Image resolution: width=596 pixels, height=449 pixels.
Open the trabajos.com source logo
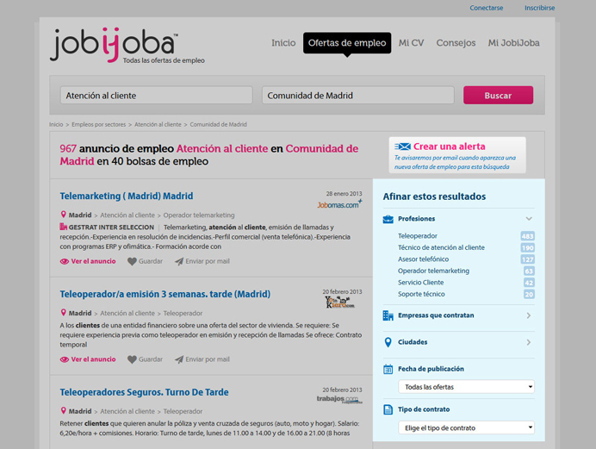pos(339,399)
